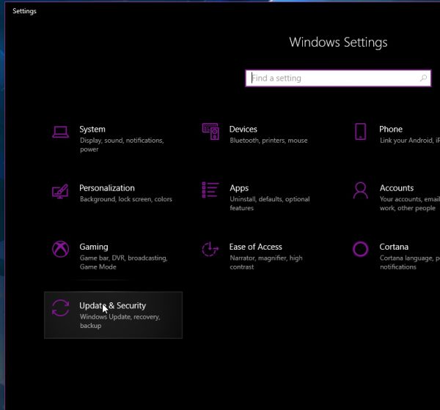The image size is (440, 410).
Task: Click the search magnifier icon
Action: pyautogui.click(x=423, y=78)
